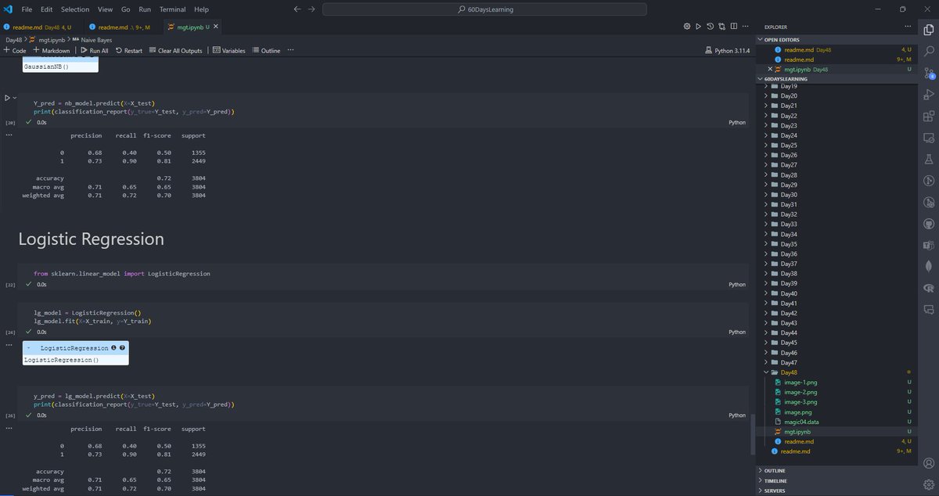Screen dimensions: 939x496
Task: Click the LogisticRegression info icon
Action: point(114,347)
